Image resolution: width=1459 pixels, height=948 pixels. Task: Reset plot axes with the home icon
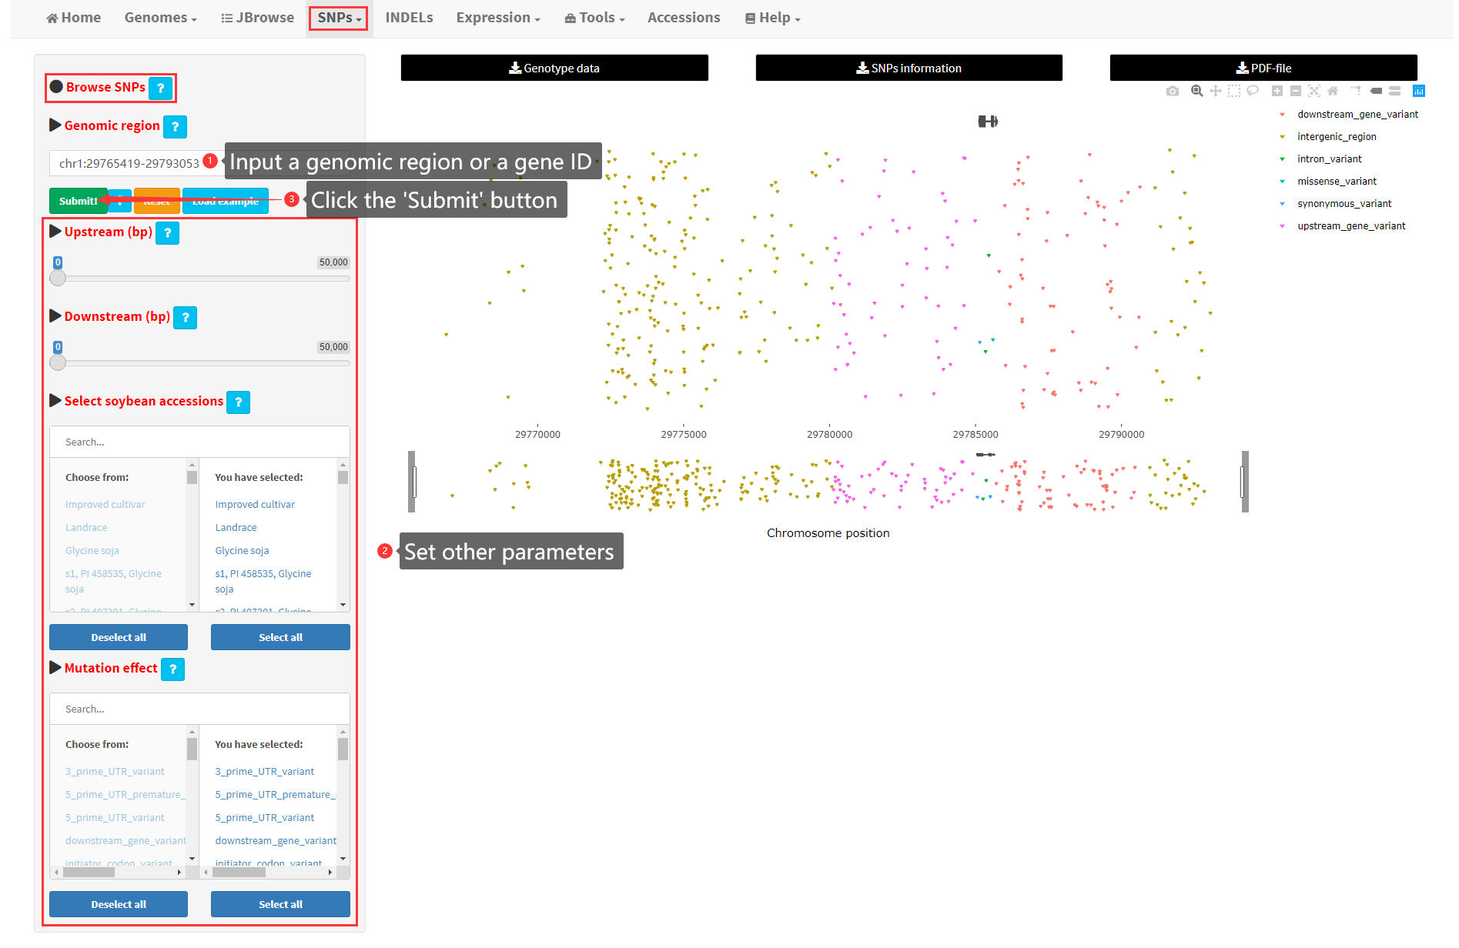tap(1333, 91)
